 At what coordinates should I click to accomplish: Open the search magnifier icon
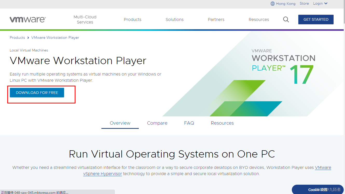[286, 19]
